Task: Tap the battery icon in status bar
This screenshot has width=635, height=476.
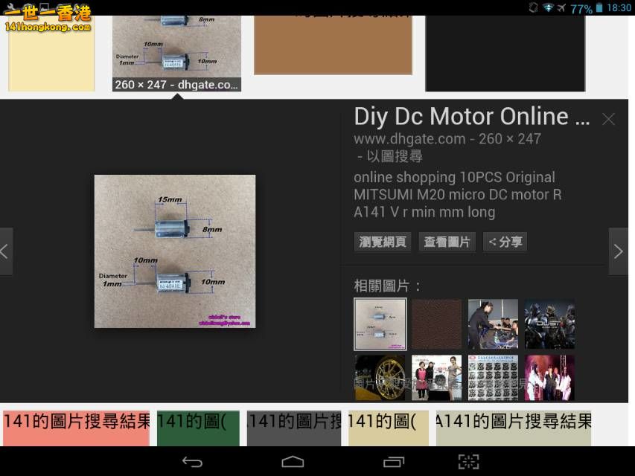Action: (x=599, y=7)
